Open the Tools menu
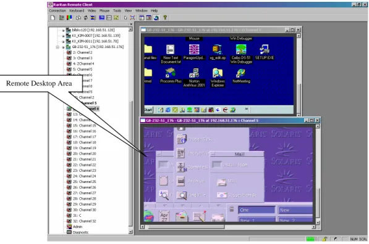The width and height of the screenshot is (369, 244). 117,10
